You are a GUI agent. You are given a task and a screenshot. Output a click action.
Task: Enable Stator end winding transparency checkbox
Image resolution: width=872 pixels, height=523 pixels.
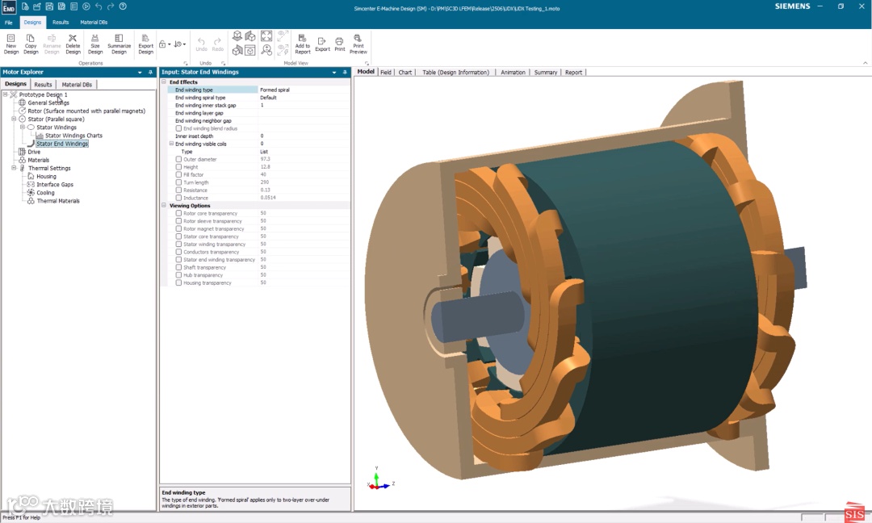[x=178, y=260]
